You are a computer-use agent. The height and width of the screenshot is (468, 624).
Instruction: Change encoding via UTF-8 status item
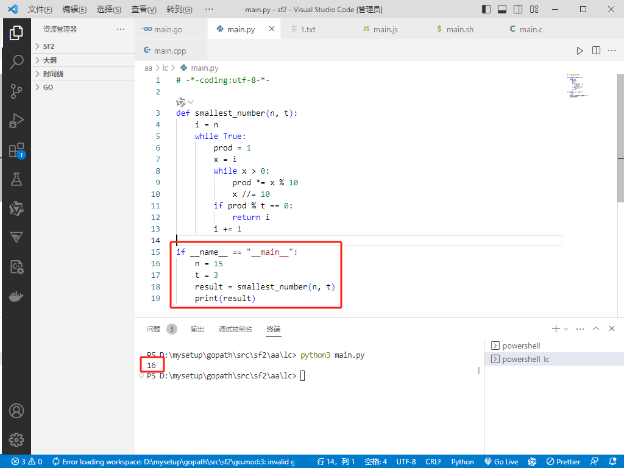click(406, 462)
